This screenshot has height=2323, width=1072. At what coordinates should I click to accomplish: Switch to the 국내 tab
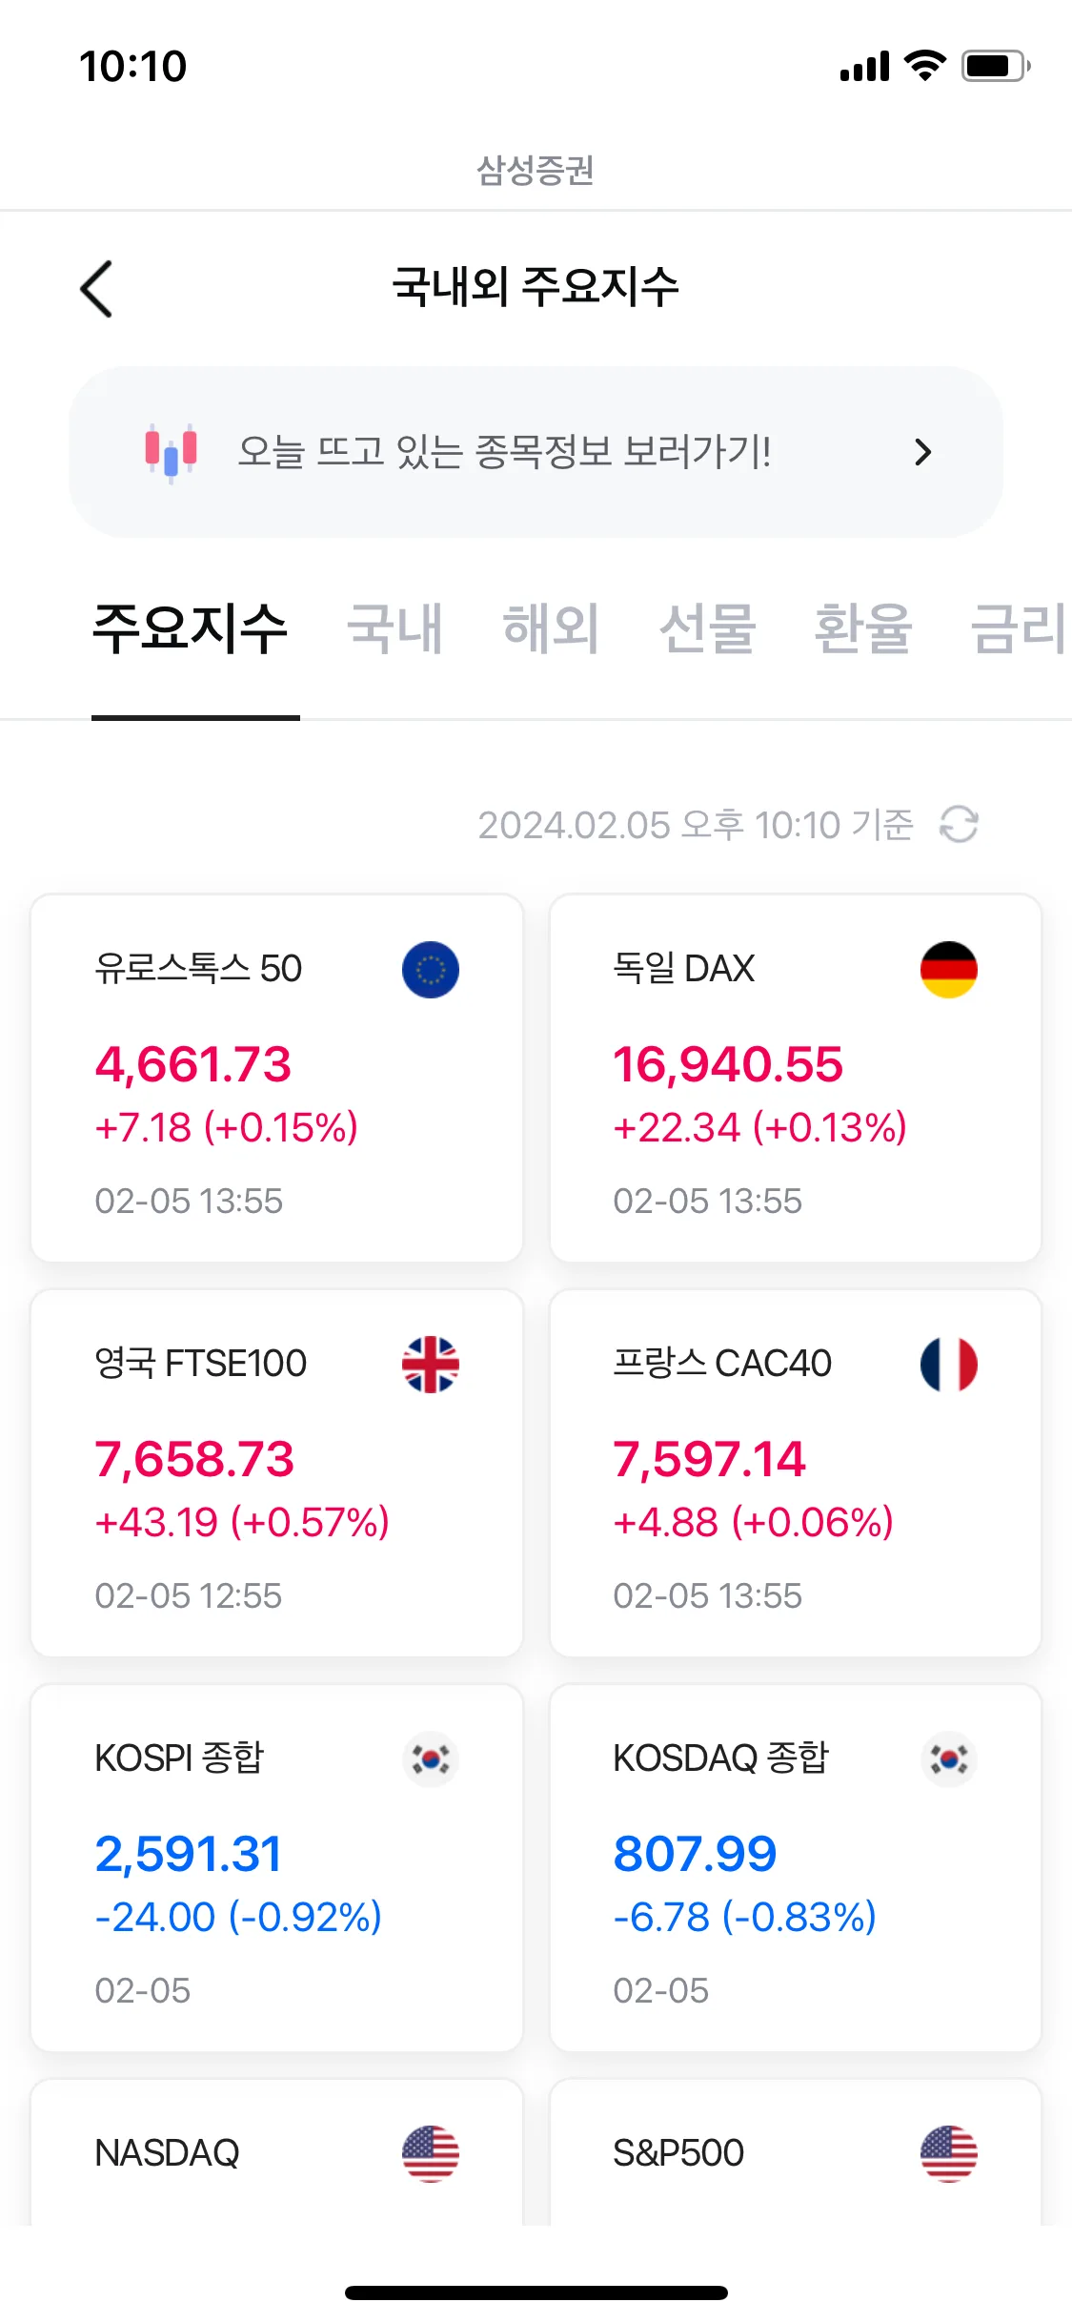point(395,629)
